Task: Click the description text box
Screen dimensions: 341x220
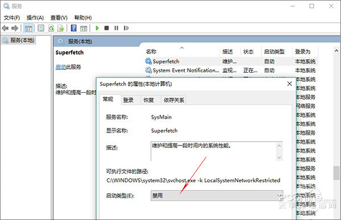Action: click(x=217, y=151)
